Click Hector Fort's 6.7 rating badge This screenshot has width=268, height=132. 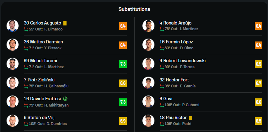(259, 83)
